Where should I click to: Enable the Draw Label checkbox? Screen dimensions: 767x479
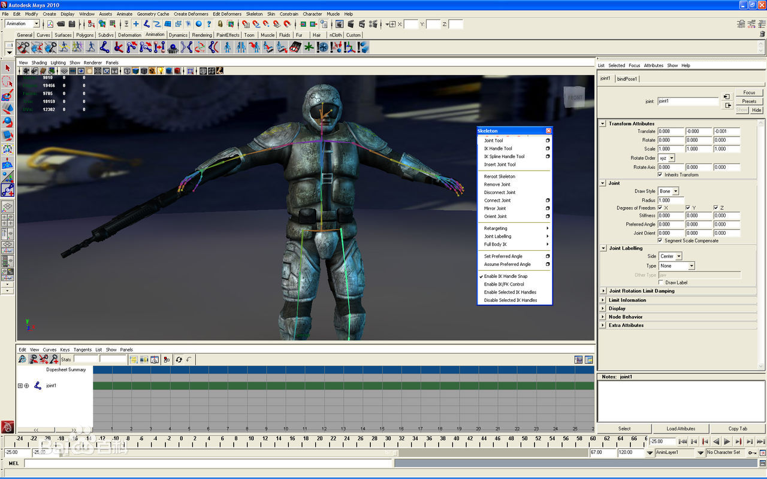pyautogui.click(x=661, y=283)
